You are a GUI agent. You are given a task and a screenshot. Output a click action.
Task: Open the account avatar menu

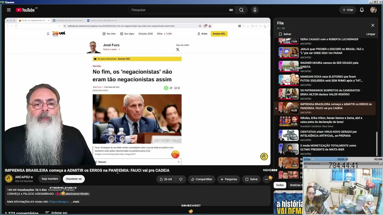pos(373,10)
